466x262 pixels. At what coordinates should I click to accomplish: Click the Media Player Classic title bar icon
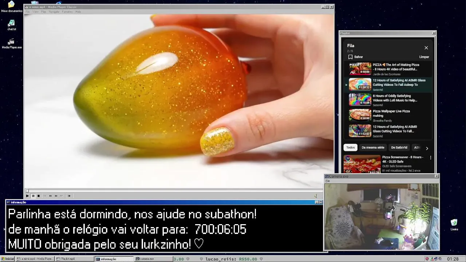pyautogui.click(x=27, y=7)
